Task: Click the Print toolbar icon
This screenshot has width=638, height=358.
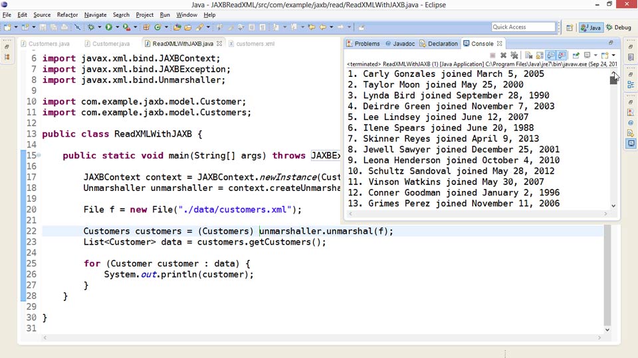Action: click(64, 27)
